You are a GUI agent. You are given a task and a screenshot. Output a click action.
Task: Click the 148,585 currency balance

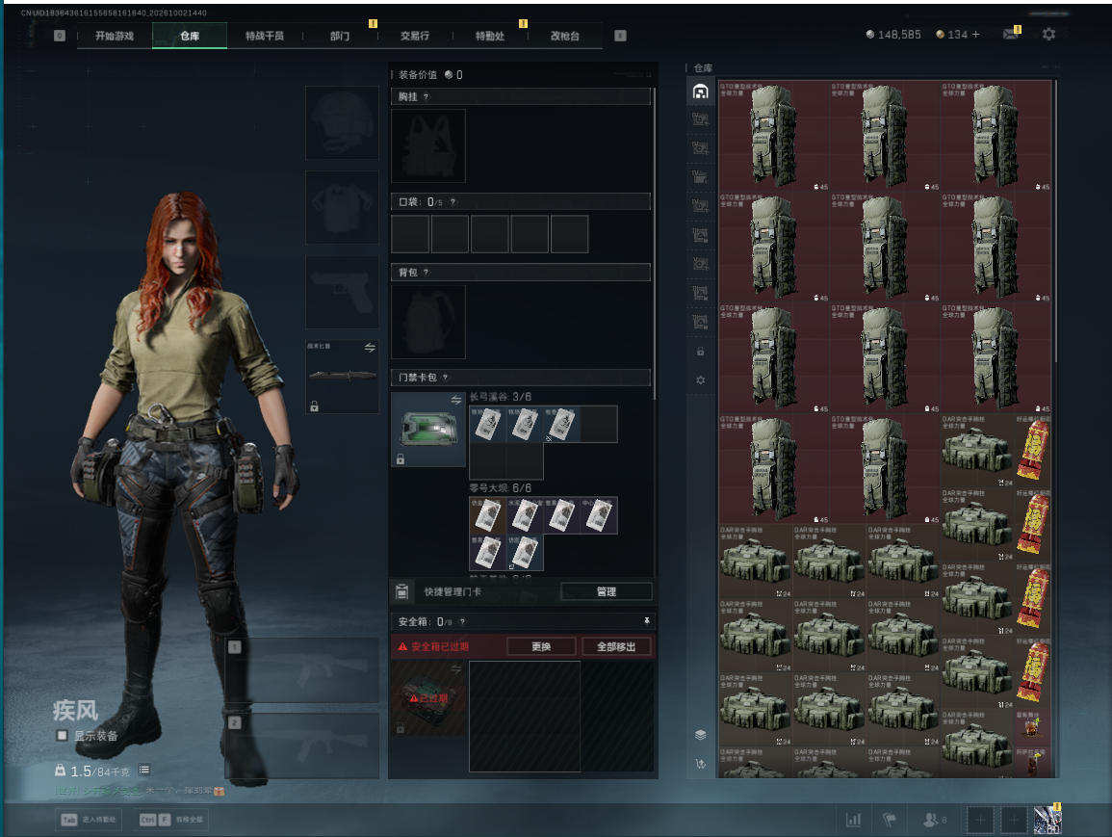[893, 34]
